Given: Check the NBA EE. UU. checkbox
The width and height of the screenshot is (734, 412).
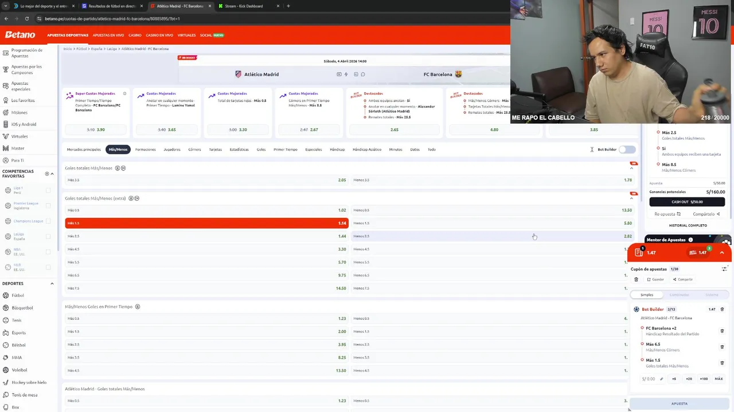Looking at the screenshot, I should [48, 252].
